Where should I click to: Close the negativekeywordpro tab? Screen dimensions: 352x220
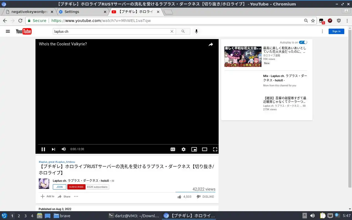coord(52,12)
